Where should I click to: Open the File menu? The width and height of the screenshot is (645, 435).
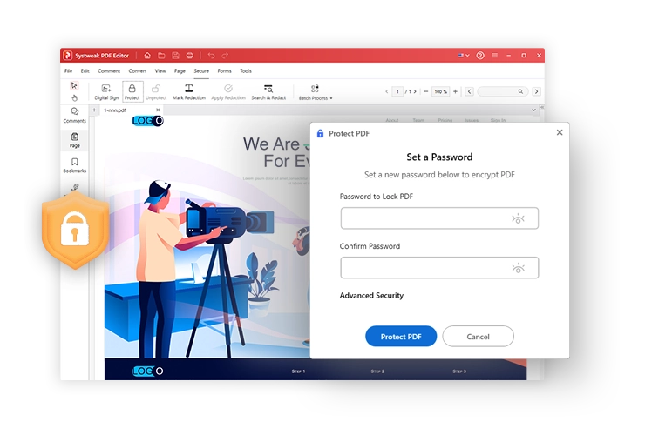(68, 71)
